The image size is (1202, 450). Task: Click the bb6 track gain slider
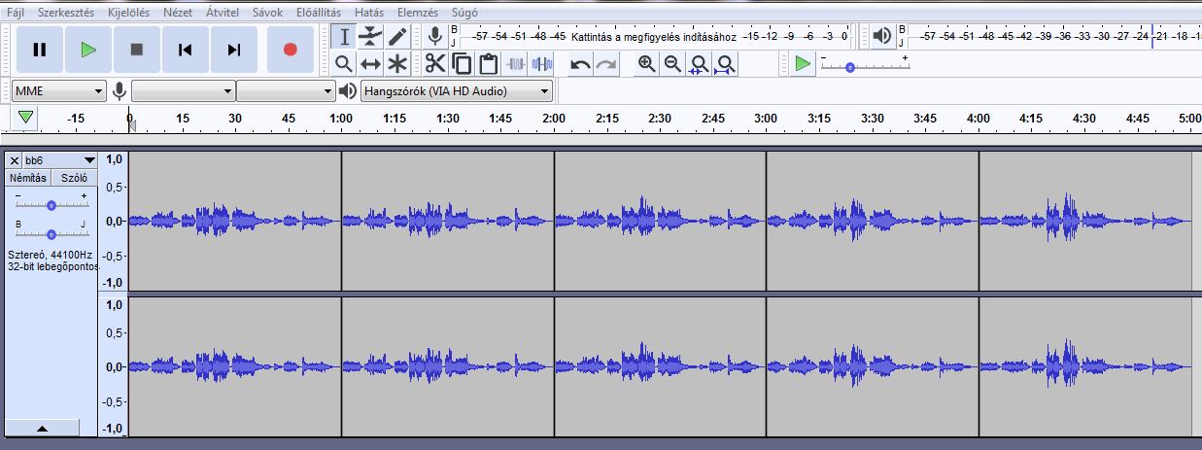point(51,205)
